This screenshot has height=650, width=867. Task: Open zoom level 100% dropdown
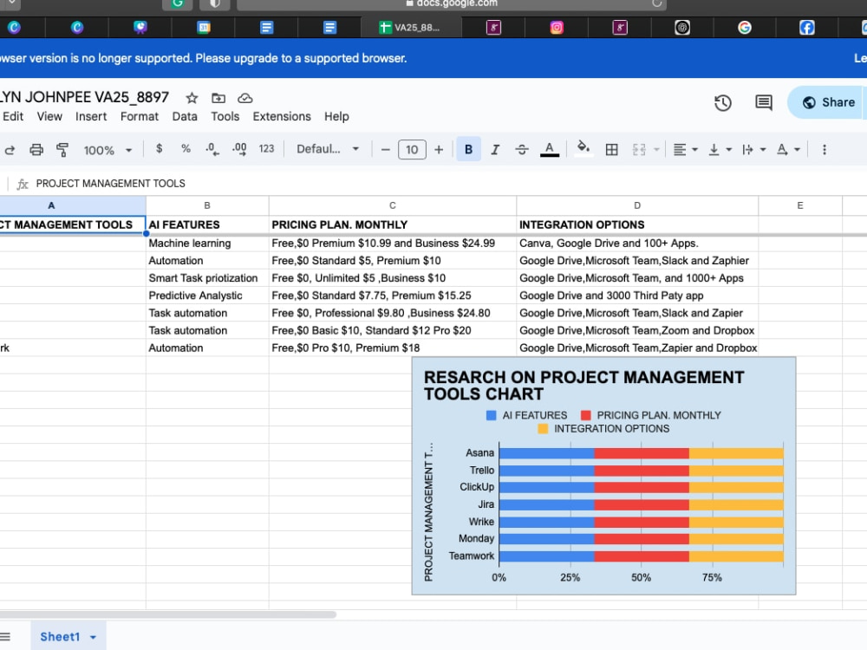click(108, 150)
